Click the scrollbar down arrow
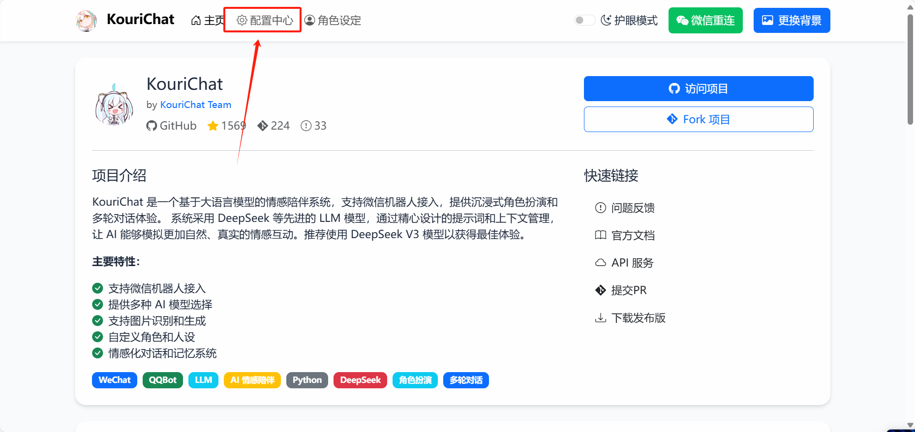The width and height of the screenshot is (915, 432). click(x=910, y=426)
